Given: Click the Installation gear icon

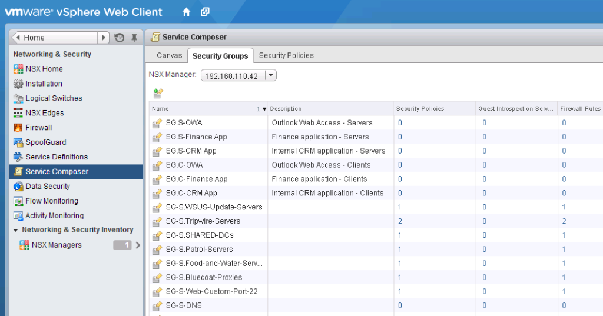Looking at the screenshot, I should pyautogui.click(x=18, y=84).
